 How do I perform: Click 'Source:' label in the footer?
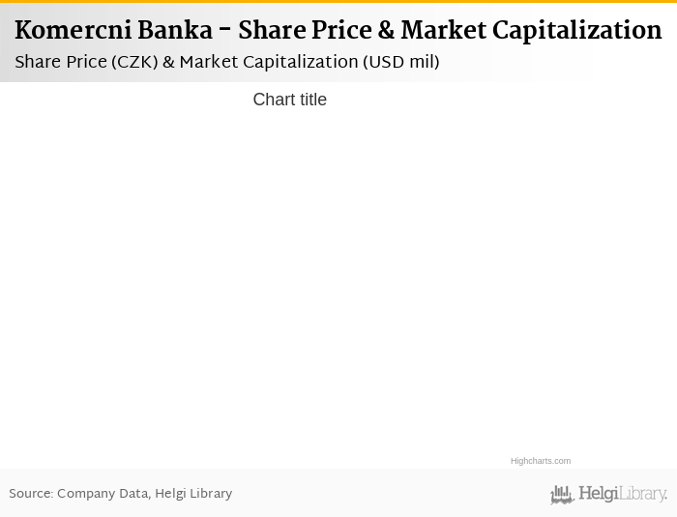coord(31,494)
